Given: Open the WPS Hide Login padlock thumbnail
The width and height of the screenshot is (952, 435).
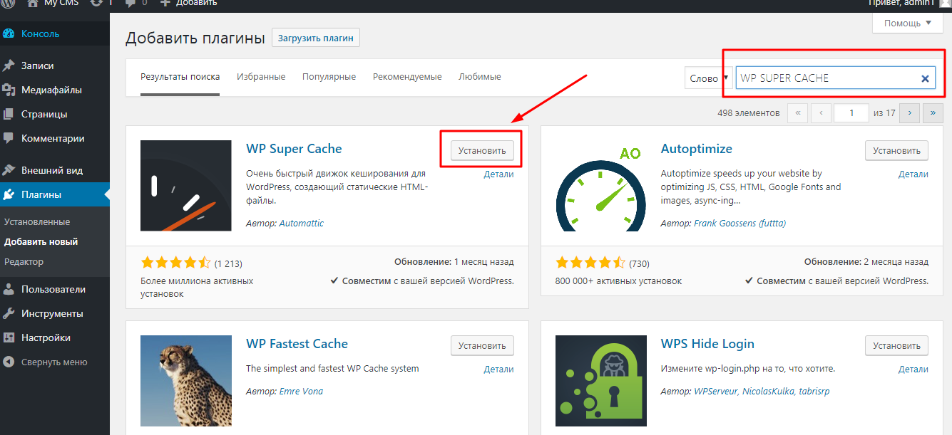Looking at the screenshot, I should pyautogui.click(x=601, y=381).
